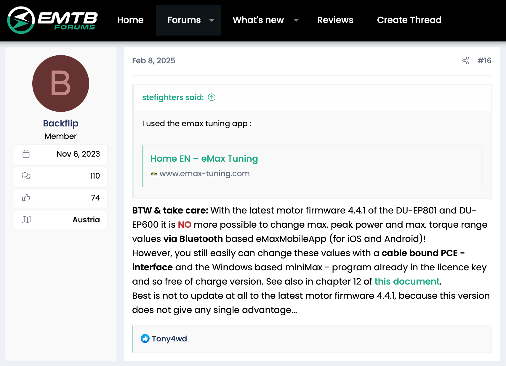
Task: Click the bold 'via Bluetooth' text
Action: click(193, 239)
